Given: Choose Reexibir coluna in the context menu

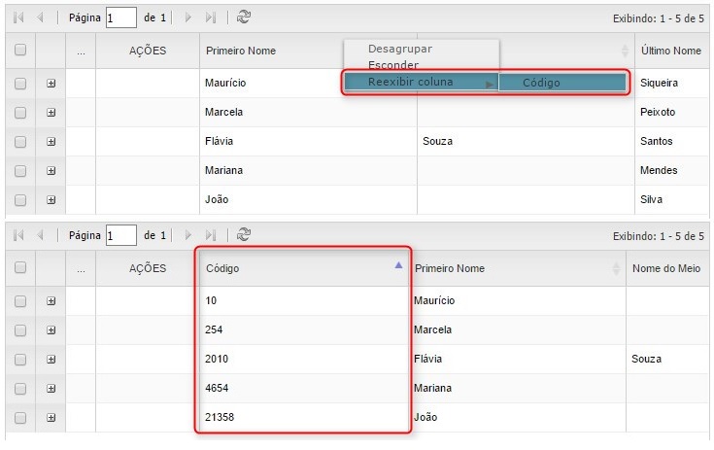Looking at the screenshot, I should point(410,82).
